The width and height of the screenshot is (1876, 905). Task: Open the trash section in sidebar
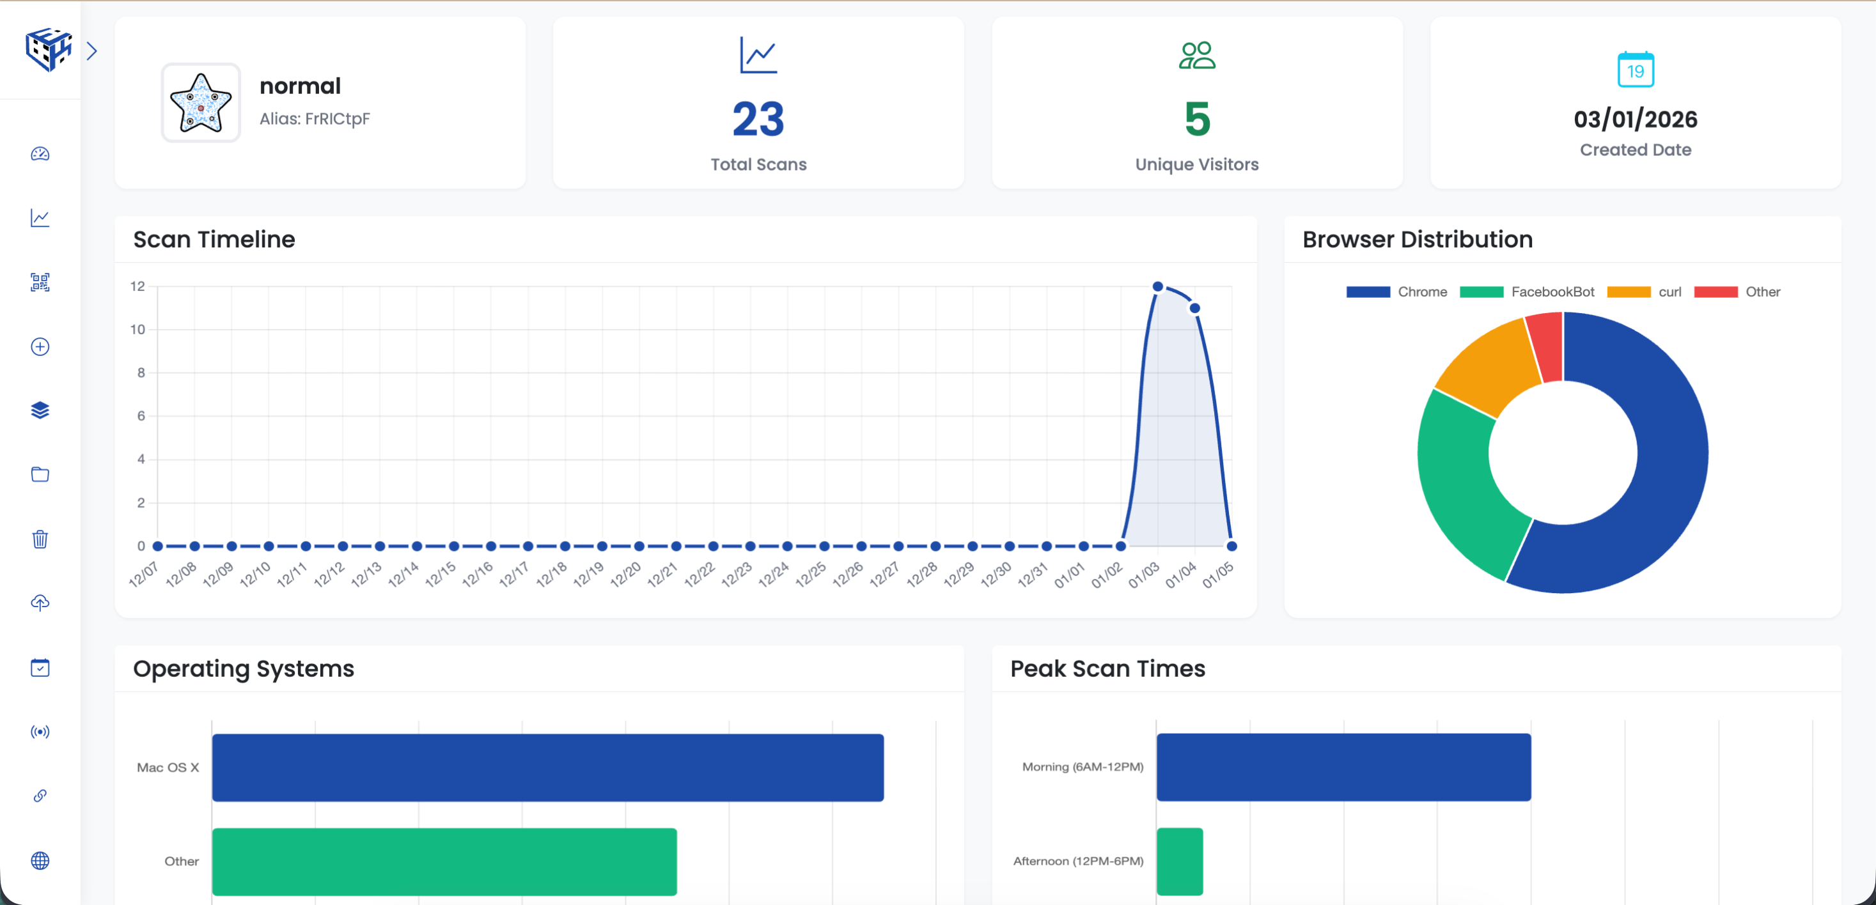pos(40,539)
